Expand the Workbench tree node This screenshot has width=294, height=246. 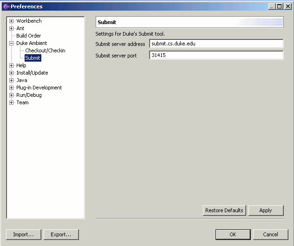(x=11, y=21)
